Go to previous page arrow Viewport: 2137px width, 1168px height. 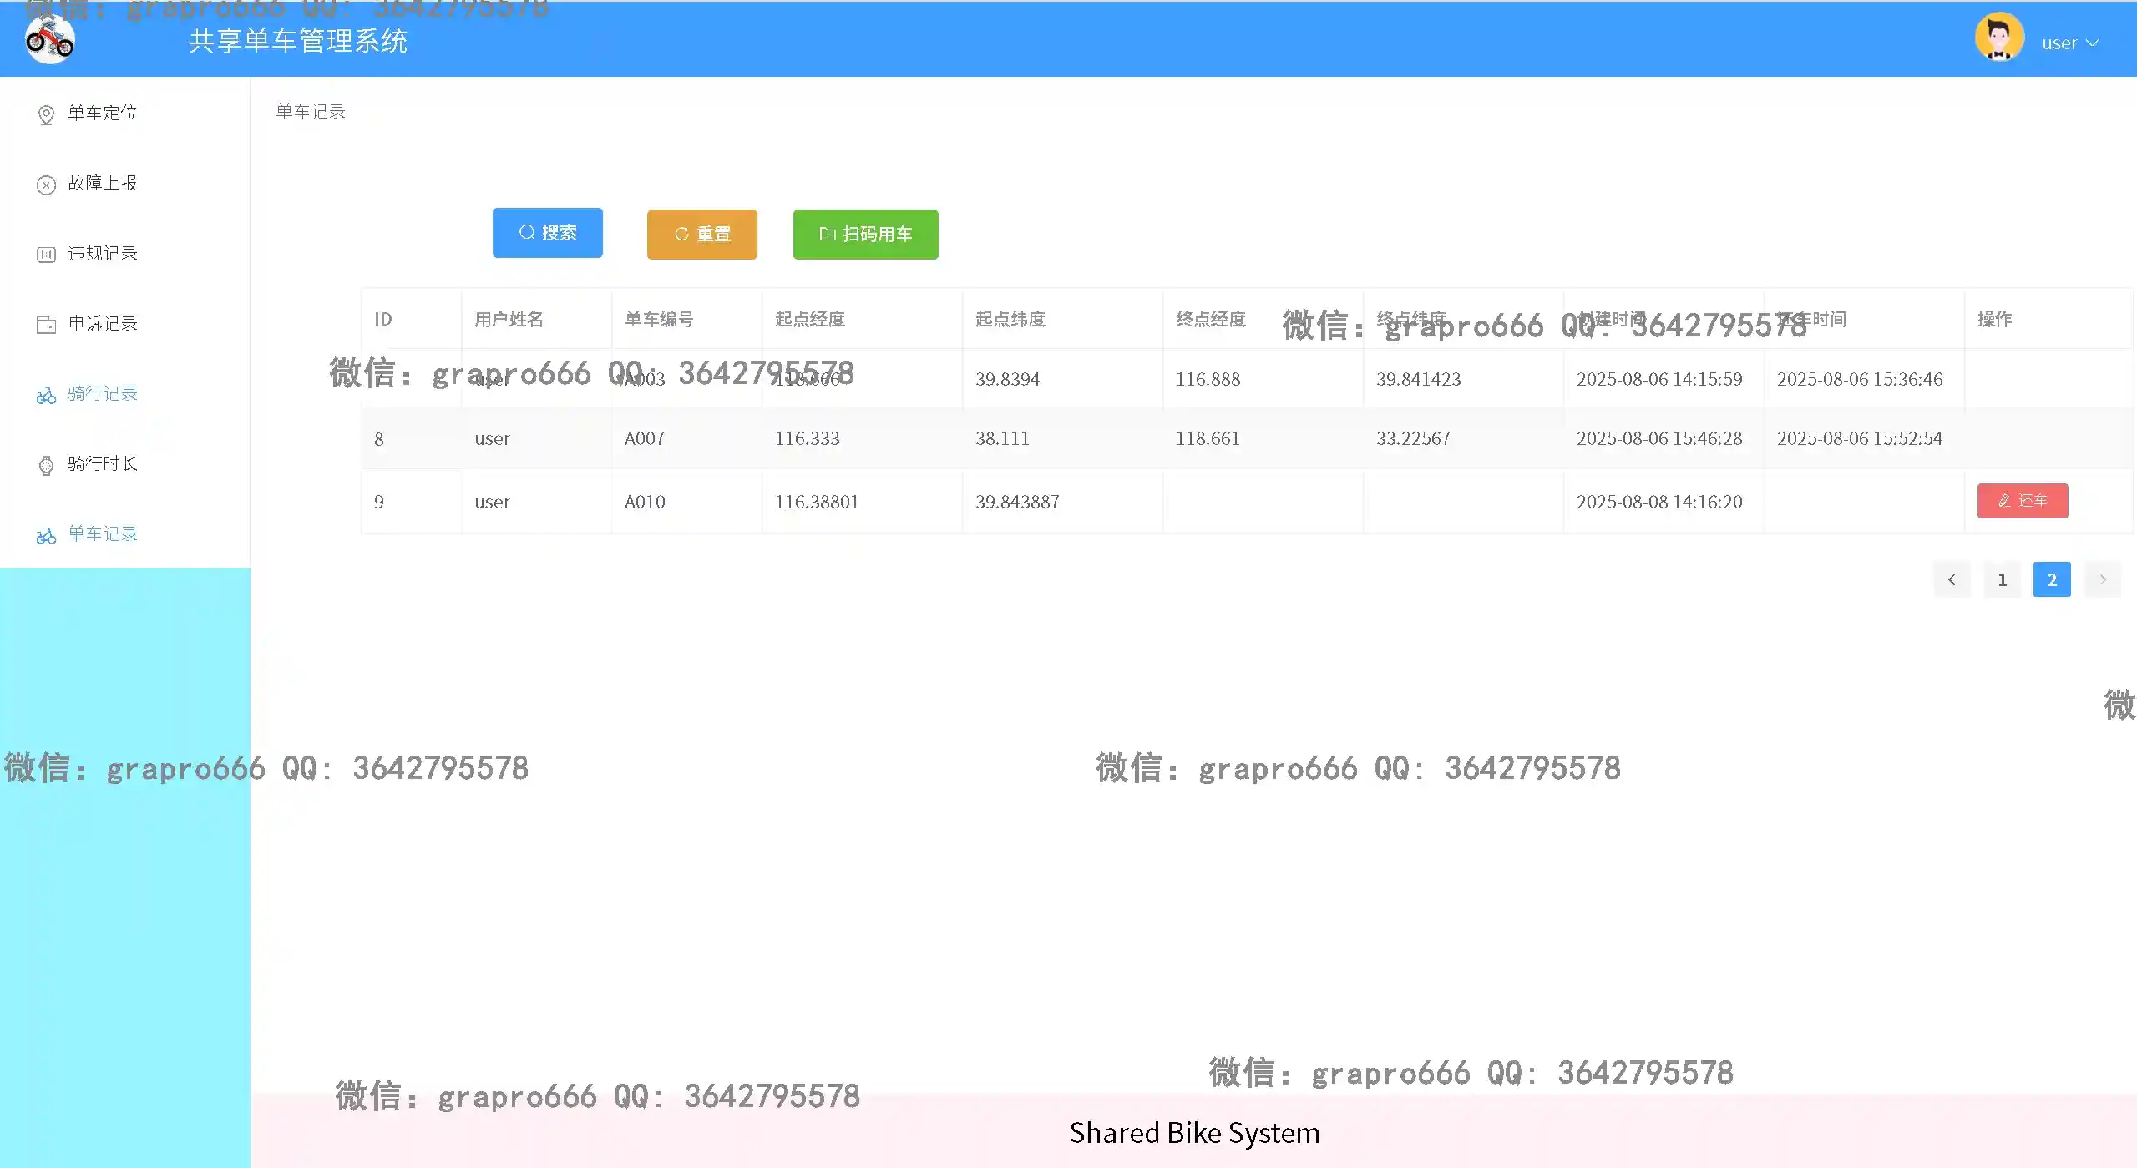point(1951,579)
